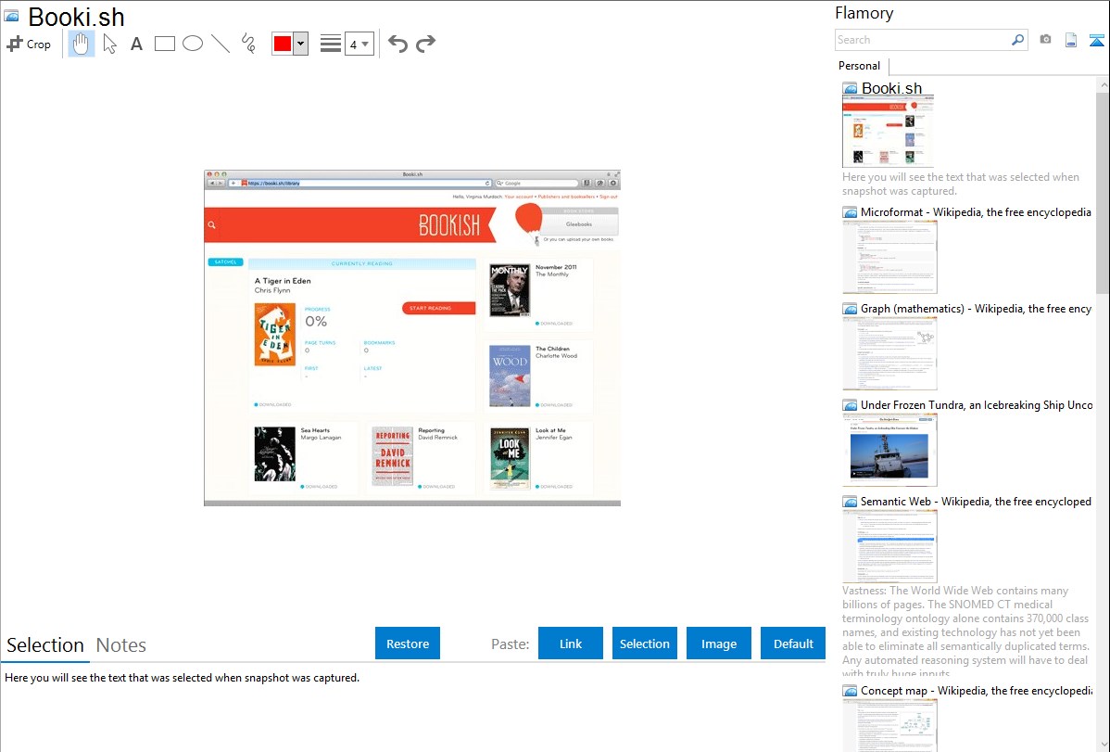Image resolution: width=1110 pixels, height=752 pixels.
Task: Click the blue Paste Selection button
Action: pyautogui.click(x=644, y=644)
